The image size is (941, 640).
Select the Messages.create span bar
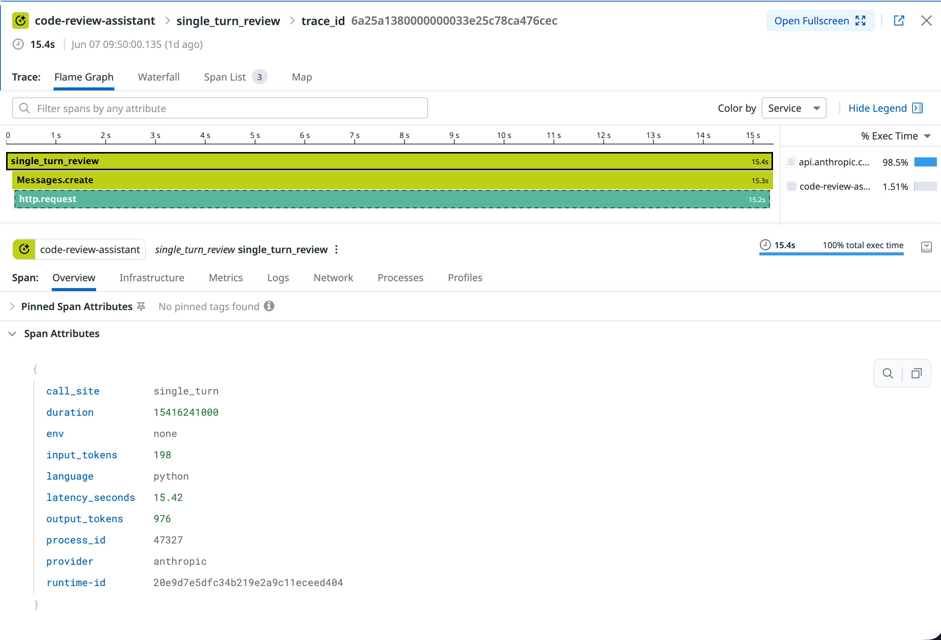392,180
